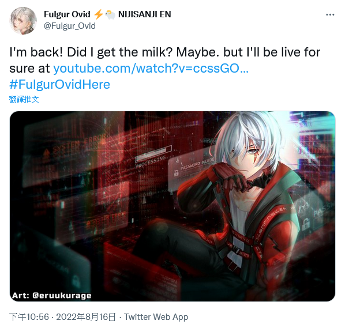The height and width of the screenshot is (332, 345).
Task: Click the tweet text "I'm back!"
Action: click(x=36, y=52)
